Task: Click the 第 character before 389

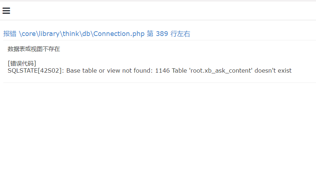Action: click(150, 34)
